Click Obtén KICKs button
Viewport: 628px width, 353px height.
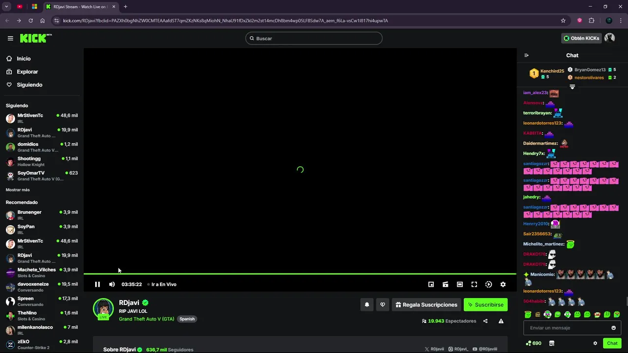point(581,38)
